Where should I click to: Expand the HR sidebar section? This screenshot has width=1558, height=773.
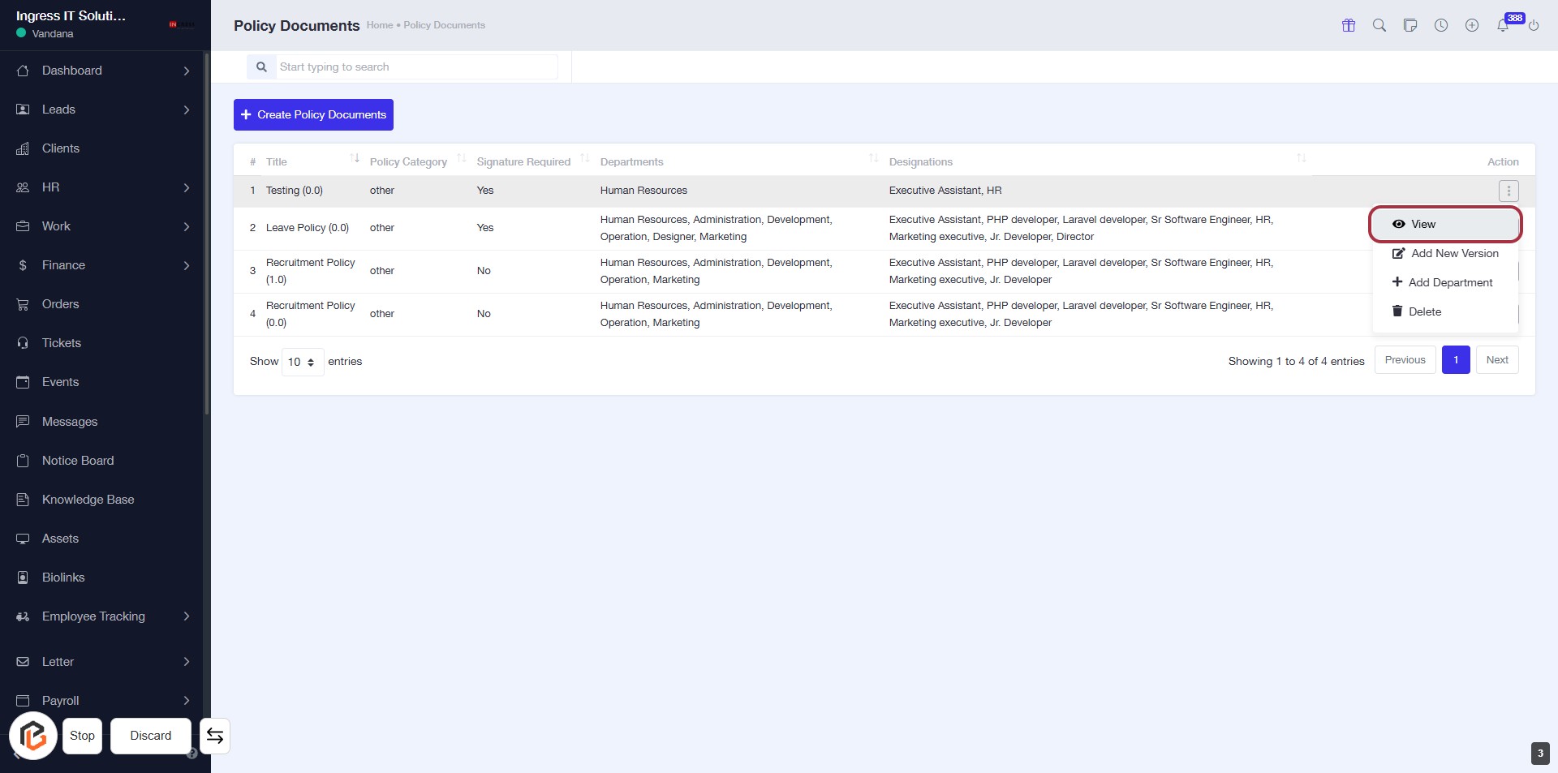104,187
